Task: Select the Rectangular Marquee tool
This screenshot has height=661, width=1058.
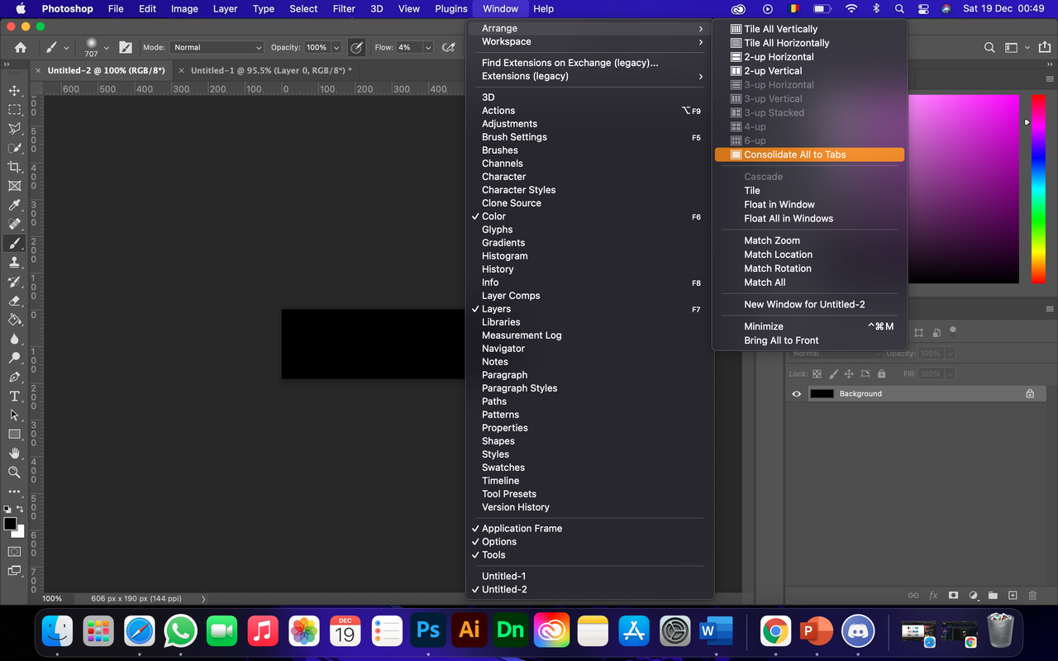Action: (x=14, y=109)
